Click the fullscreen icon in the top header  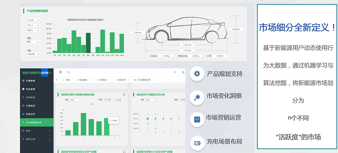tap(175, 72)
